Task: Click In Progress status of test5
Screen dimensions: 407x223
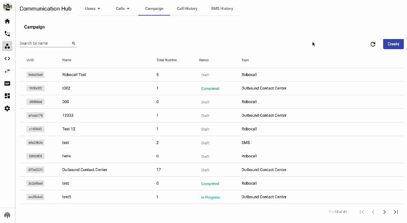Action: tap(210, 197)
